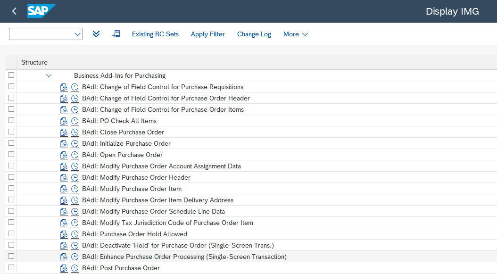The width and height of the screenshot is (497, 274).
Task: Click the execute icon for BAdI: Post Purchase Order
Action: (75, 268)
